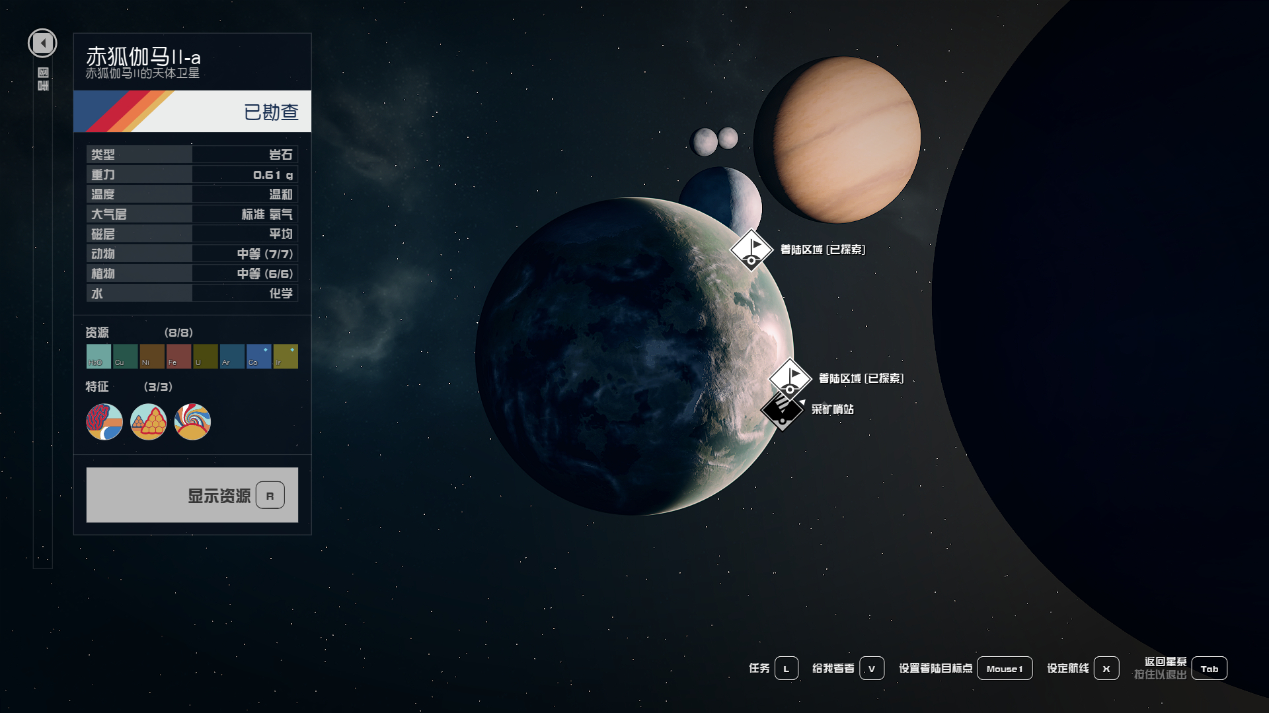Image resolution: width=1269 pixels, height=713 pixels.
Task: Click the upper 着陆区域[已探索] label
Action: coord(823,250)
